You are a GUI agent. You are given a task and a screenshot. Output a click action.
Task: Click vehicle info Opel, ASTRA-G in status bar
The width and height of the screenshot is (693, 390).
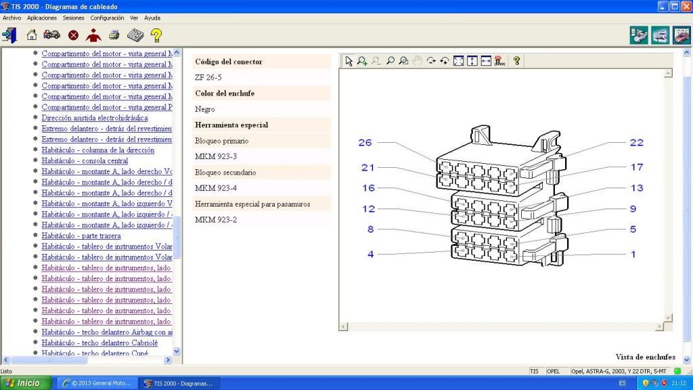coord(619,372)
